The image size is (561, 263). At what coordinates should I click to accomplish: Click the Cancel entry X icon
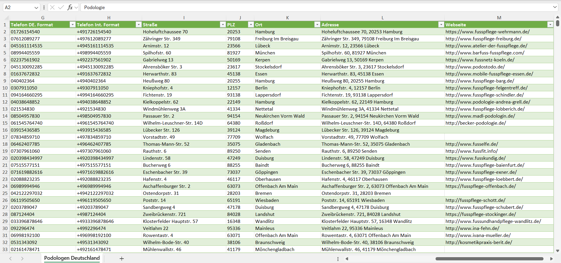pos(52,7)
